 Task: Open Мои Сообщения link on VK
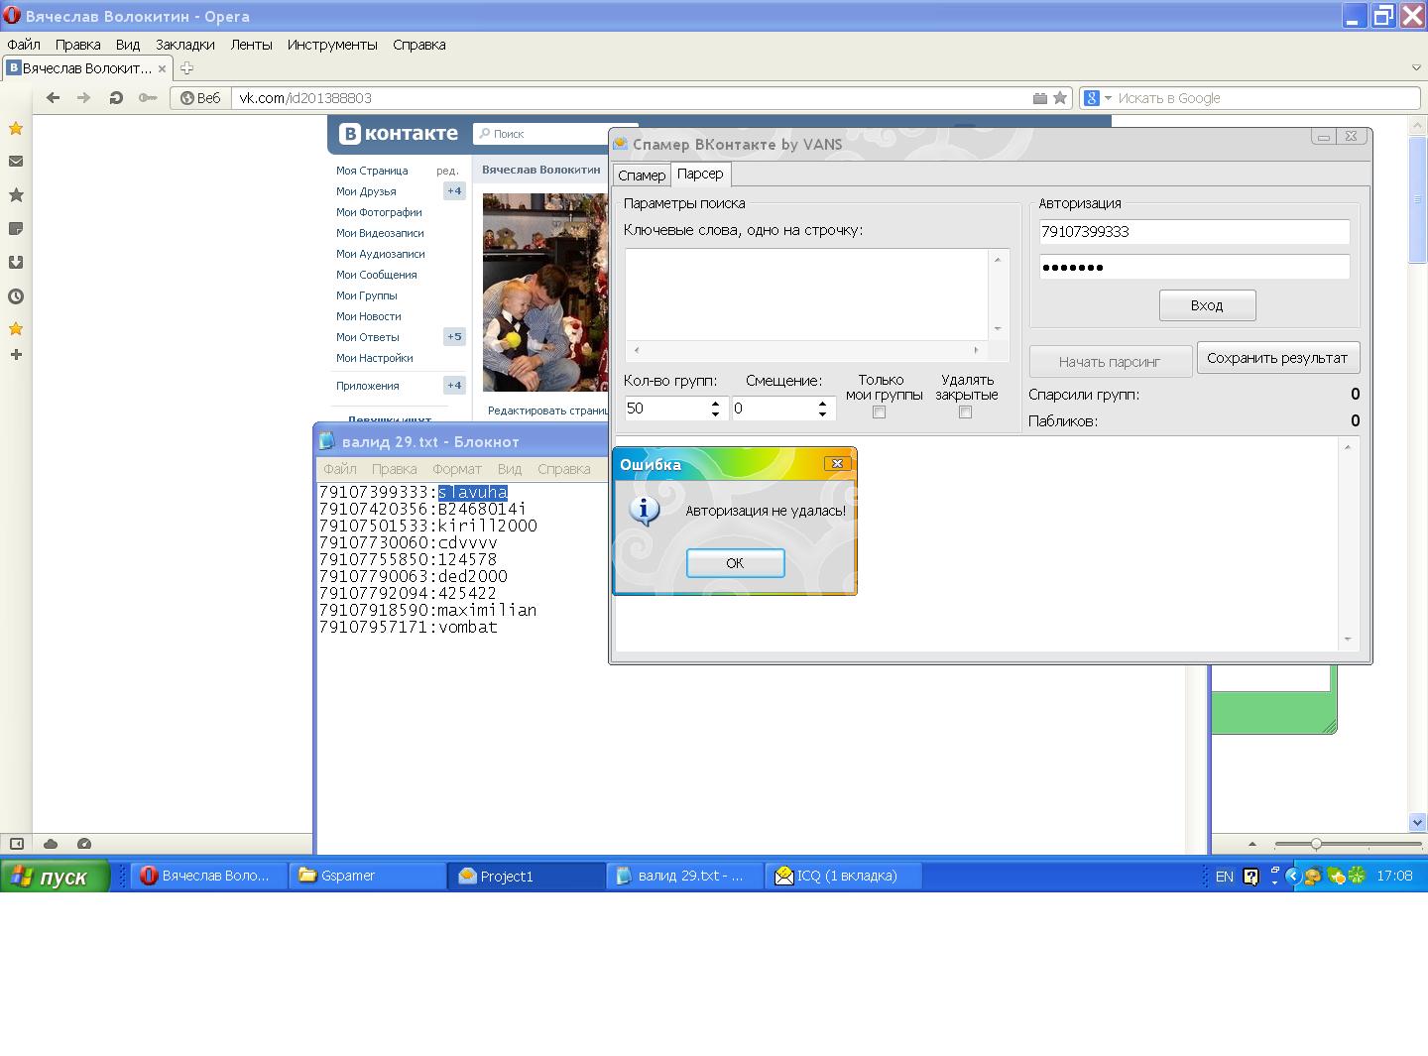[376, 275]
